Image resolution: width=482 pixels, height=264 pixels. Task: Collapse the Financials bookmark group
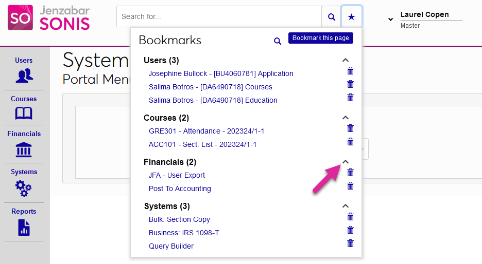pyautogui.click(x=346, y=162)
